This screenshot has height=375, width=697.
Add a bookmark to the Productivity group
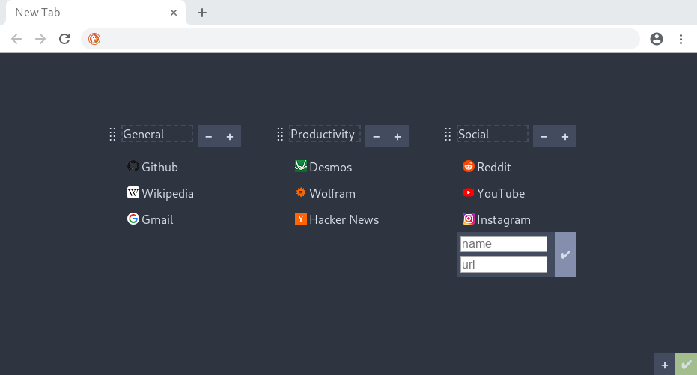[398, 137]
